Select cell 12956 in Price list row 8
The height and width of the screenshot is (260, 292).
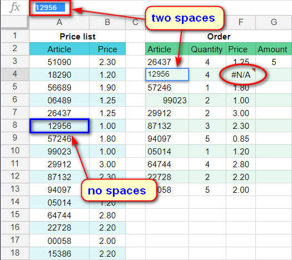pyautogui.click(x=59, y=126)
